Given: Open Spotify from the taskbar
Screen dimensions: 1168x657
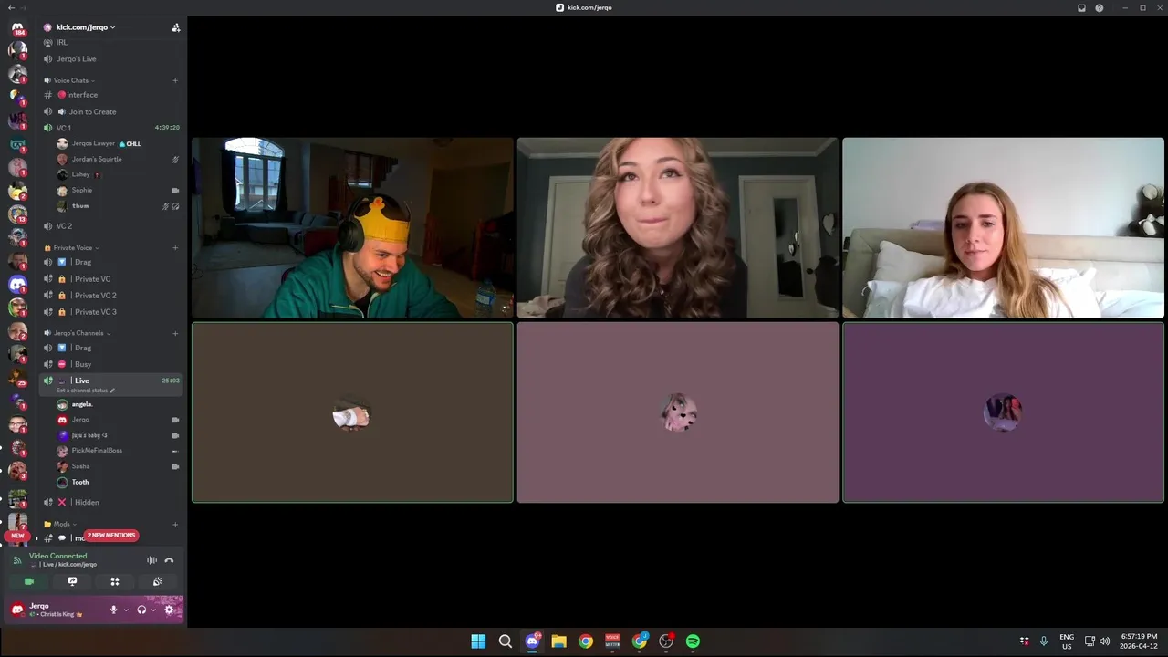Looking at the screenshot, I should (x=693, y=641).
